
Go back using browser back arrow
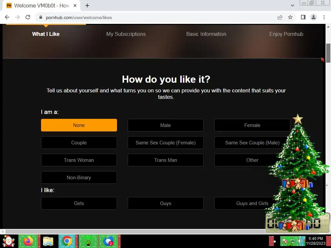[x=7, y=17]
